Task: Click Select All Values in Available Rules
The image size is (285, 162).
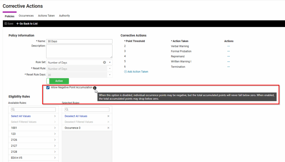Action: (21, 116)
